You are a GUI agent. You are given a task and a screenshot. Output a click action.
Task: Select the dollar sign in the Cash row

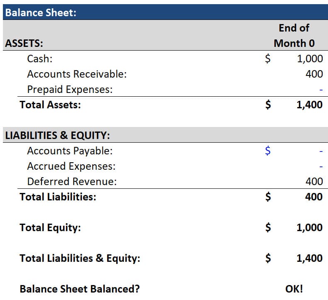point(268,59)
